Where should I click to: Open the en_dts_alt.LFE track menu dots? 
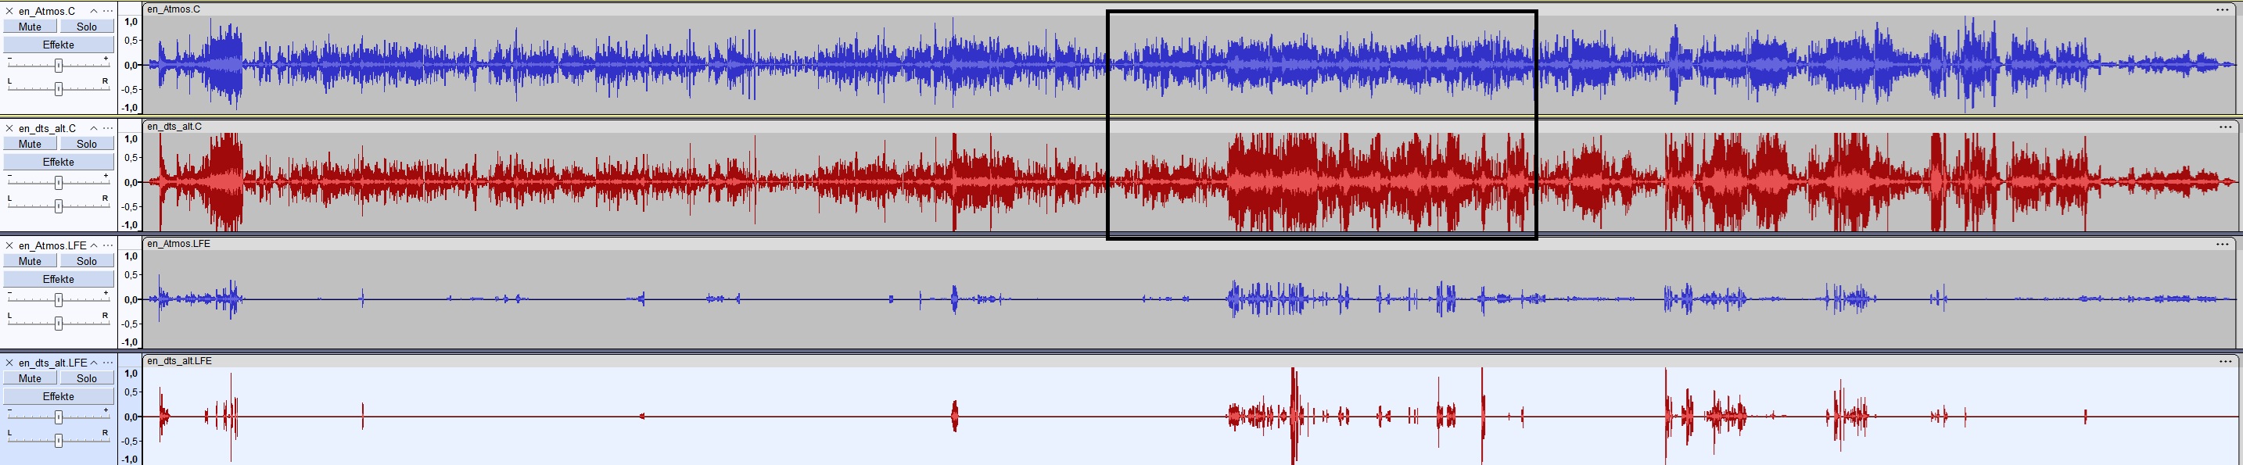[x=107, y=363]
